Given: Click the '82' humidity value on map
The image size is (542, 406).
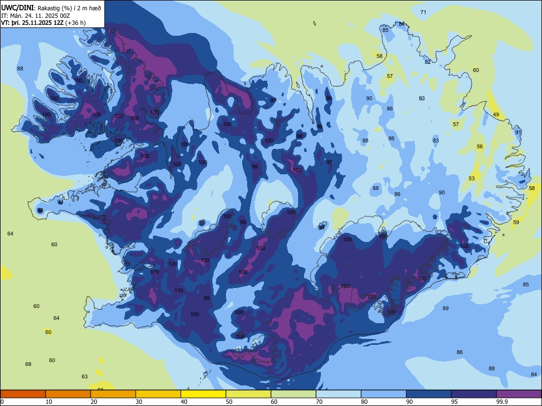Looking at the screenshot, I should tap(428, 62).
